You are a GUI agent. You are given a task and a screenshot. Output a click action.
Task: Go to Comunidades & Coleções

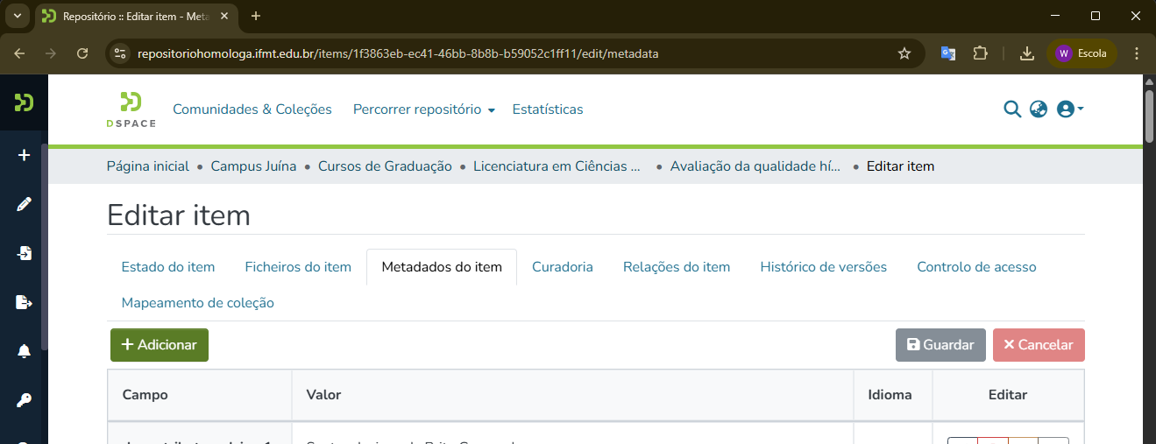(252, 109)
